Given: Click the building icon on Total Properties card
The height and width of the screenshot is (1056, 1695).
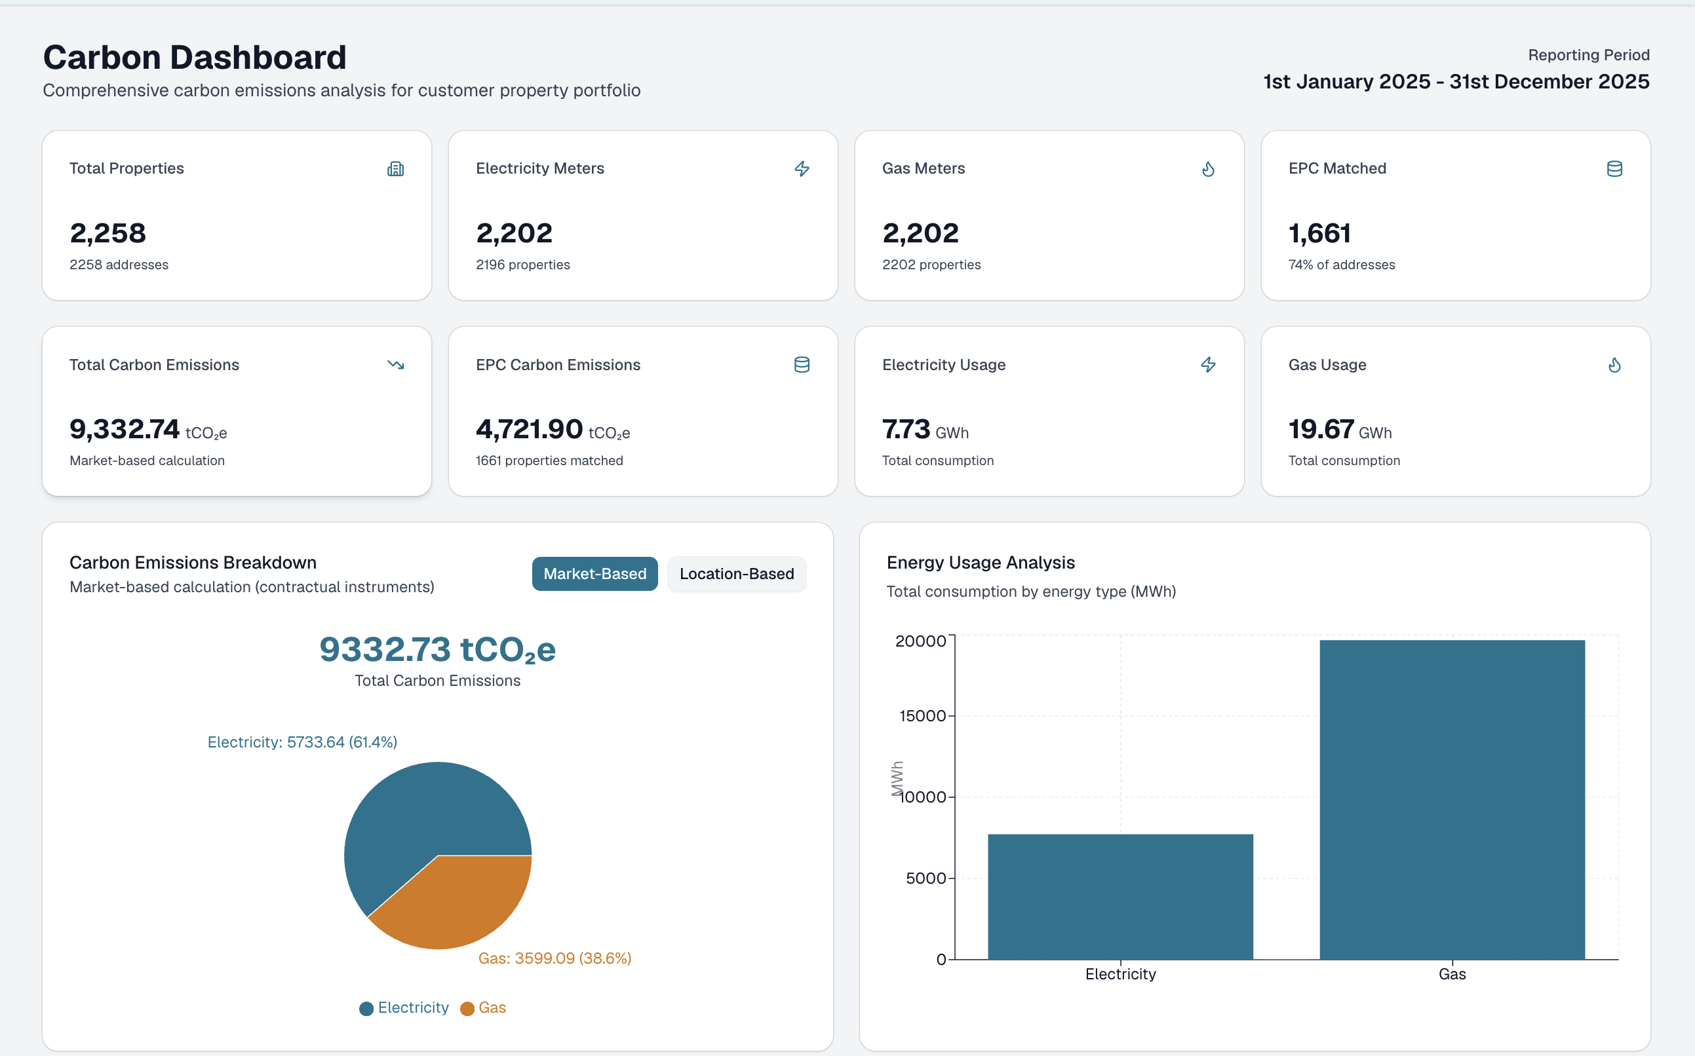Looking at the screenshot, I should point(395,169).
